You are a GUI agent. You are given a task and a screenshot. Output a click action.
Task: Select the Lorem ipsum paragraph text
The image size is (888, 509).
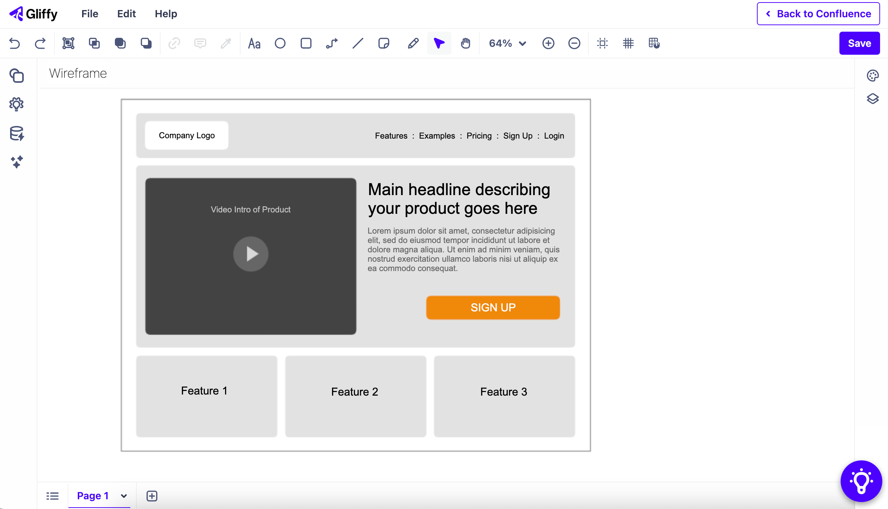pyautogui.click(x=464, y=249)
